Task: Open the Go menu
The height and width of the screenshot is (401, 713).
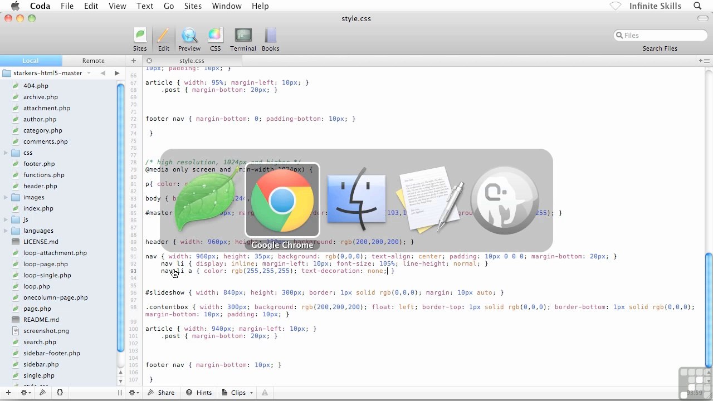Action: click(169, 6)
